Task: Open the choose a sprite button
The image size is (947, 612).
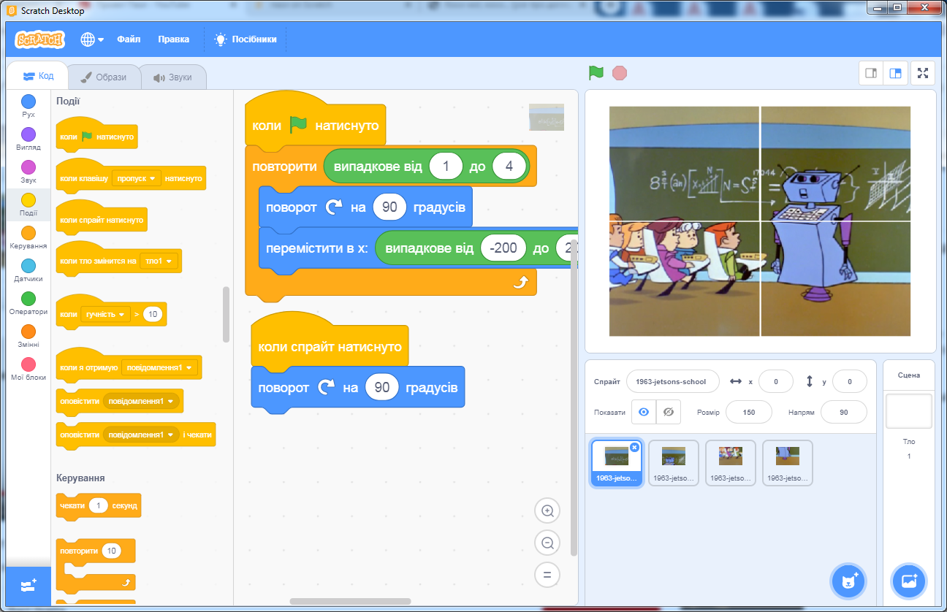Action: (848, 581)
